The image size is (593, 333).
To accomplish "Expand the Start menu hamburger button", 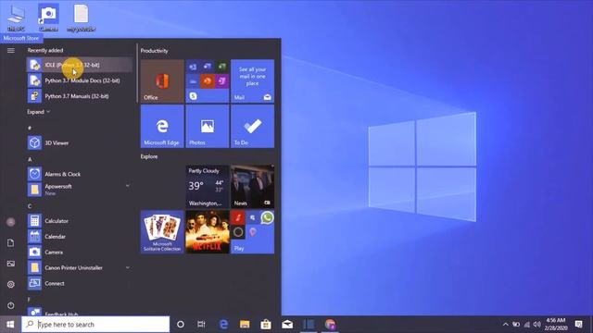I will click(11, 50).
